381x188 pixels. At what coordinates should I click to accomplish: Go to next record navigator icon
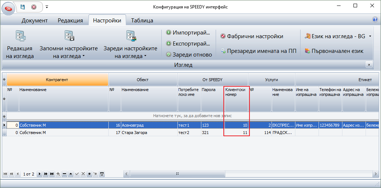tap(39, 174)
